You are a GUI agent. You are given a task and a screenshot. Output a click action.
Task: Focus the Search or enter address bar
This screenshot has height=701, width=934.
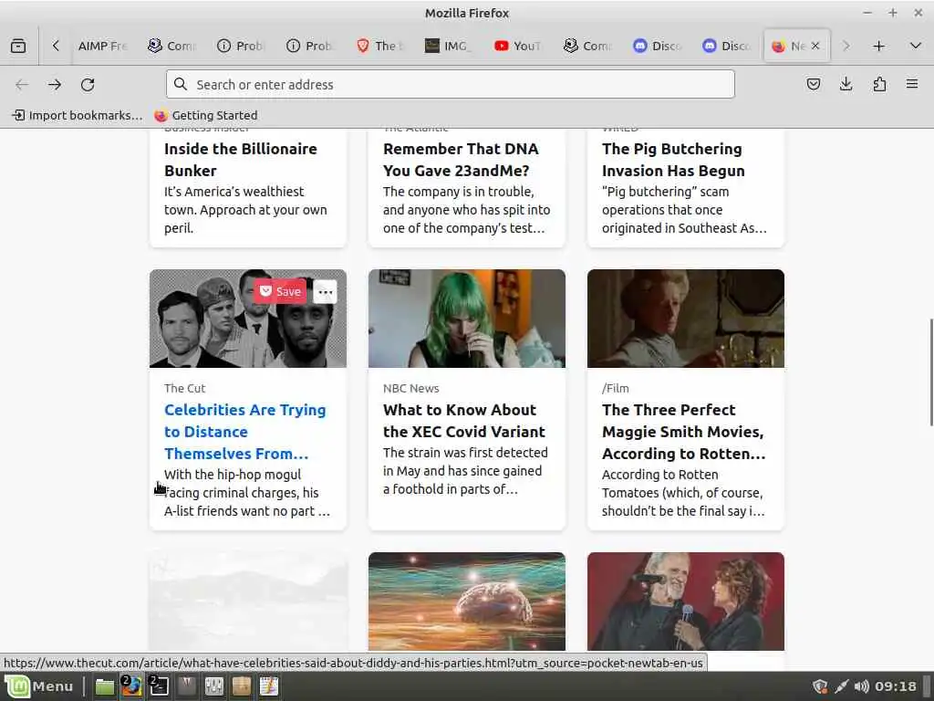tap(451, 84)
